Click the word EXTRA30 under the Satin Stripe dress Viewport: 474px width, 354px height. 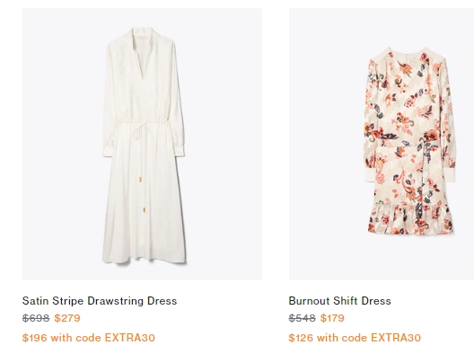point(129,338)
